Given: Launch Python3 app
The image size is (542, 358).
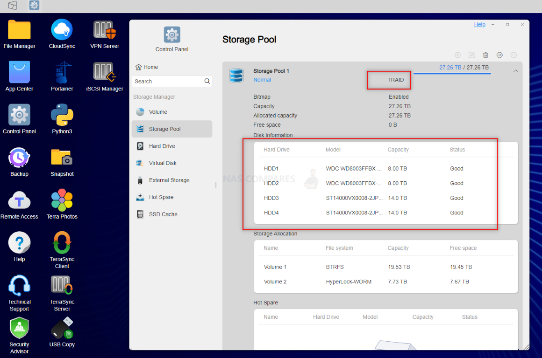Looking at the screenshot, I should [62, 119].
